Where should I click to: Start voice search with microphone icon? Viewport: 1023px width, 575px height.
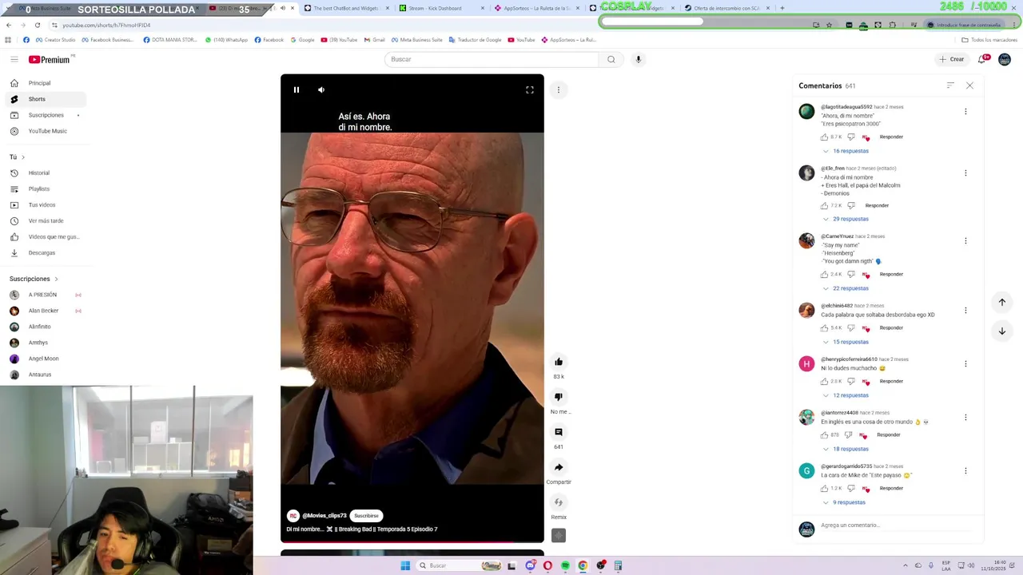638,59
